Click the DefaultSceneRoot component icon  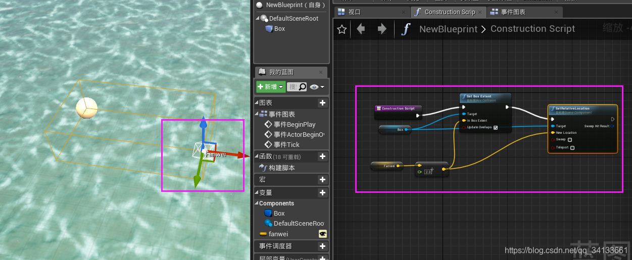tap(264, 18)
